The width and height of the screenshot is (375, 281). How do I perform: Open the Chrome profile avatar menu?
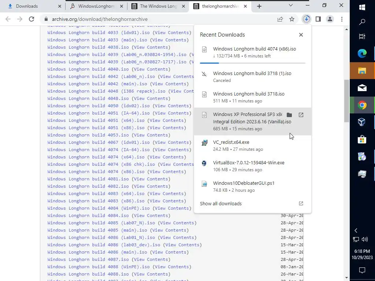(x=330, y=19)
